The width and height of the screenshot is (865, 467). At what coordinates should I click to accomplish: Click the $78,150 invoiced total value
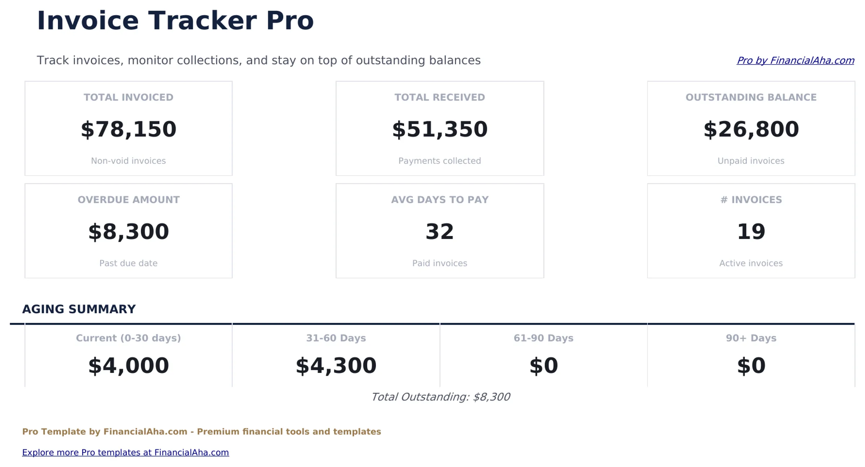point(128,129)
